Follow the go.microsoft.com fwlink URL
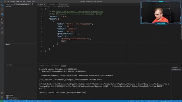Viewport: 182px width, 102px height. (80, 11)
